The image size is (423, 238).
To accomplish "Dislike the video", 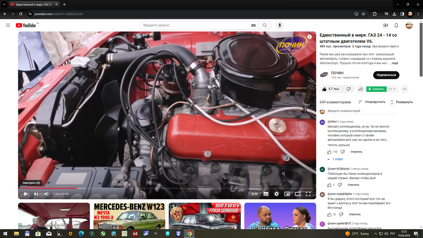I will 348,89.
